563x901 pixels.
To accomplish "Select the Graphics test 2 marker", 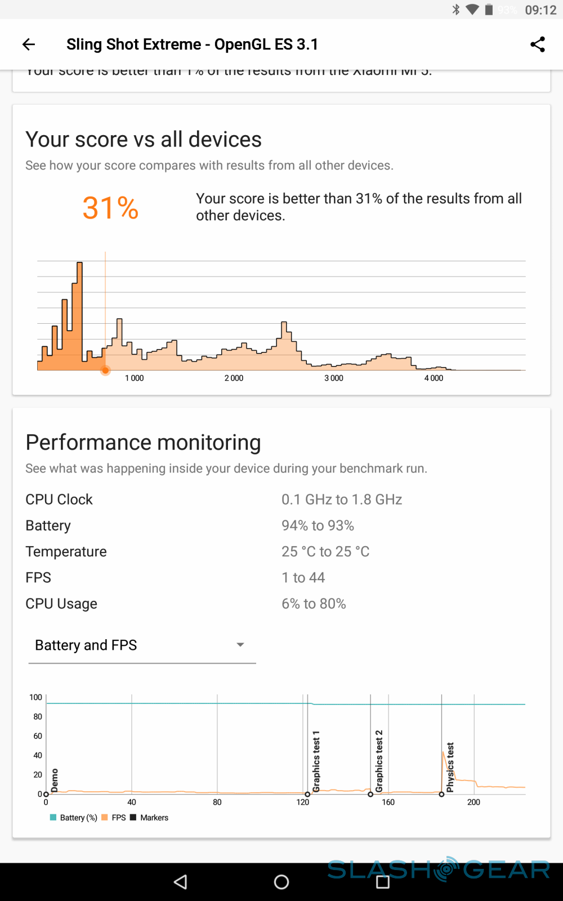I will pyautogui.click(x=370, y=794).
